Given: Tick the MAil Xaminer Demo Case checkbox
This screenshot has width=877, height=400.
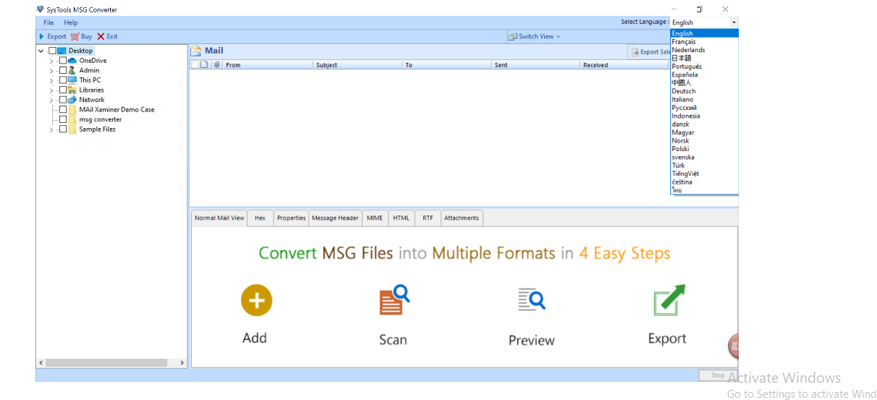Looking at the screenshot, I should tap(63, 109).
